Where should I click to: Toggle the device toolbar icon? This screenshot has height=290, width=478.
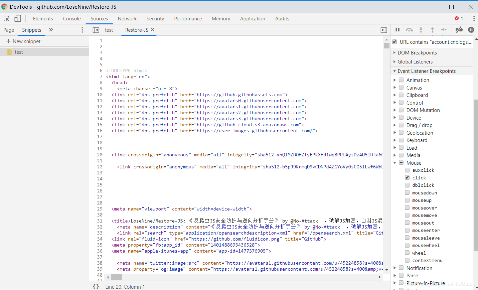point(17,19)
